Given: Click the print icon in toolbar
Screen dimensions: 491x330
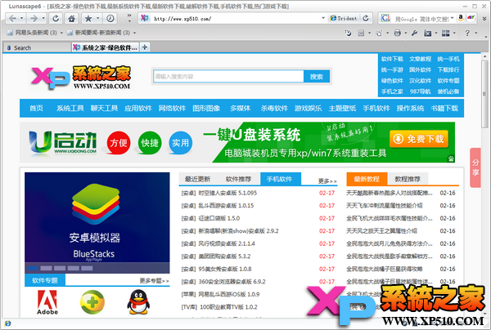Looking at the screenshot, I should [x=398, y=33].
